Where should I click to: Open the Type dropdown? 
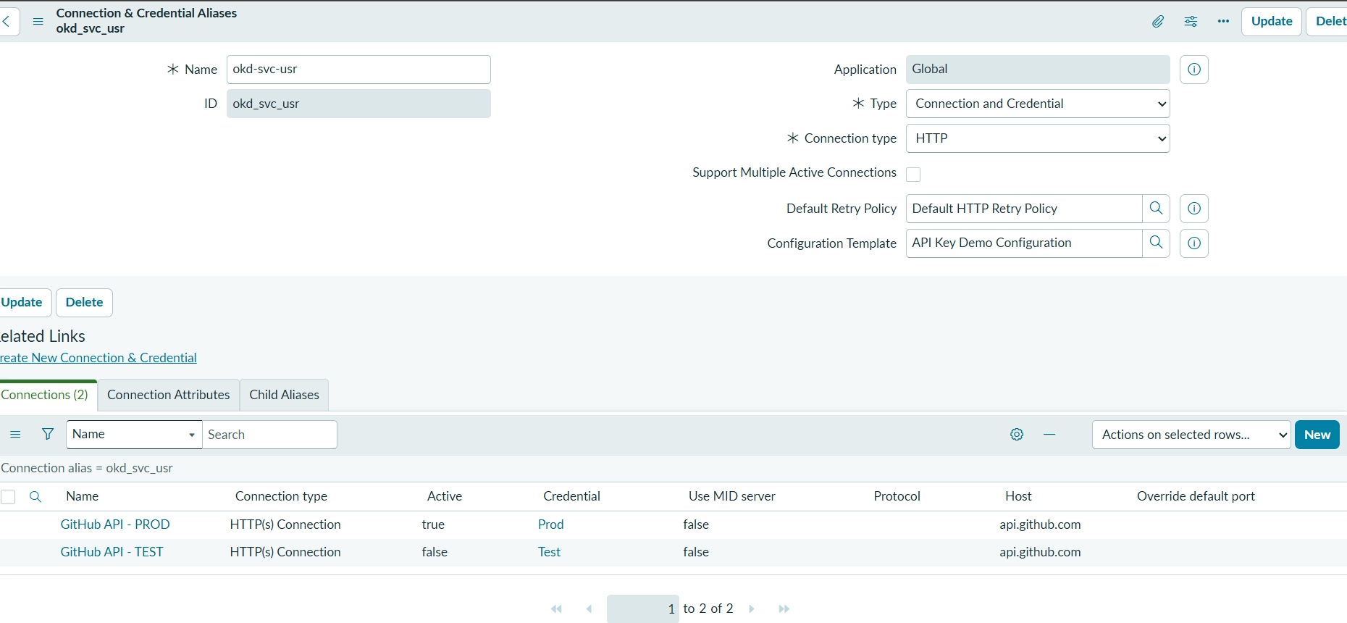1038,104
